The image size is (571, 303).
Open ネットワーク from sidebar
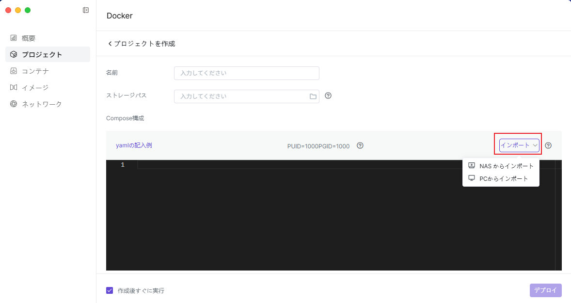[x=41, y=104]
